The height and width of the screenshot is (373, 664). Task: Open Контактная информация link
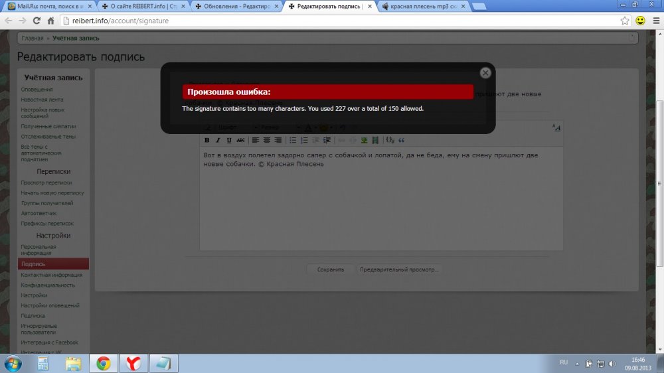click(x=52, y=275)
